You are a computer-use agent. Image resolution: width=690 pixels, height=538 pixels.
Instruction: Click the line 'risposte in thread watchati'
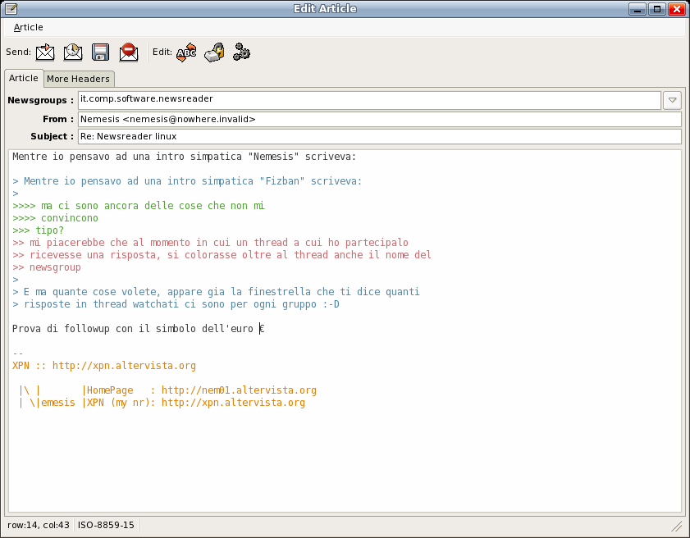coord(176,304)
